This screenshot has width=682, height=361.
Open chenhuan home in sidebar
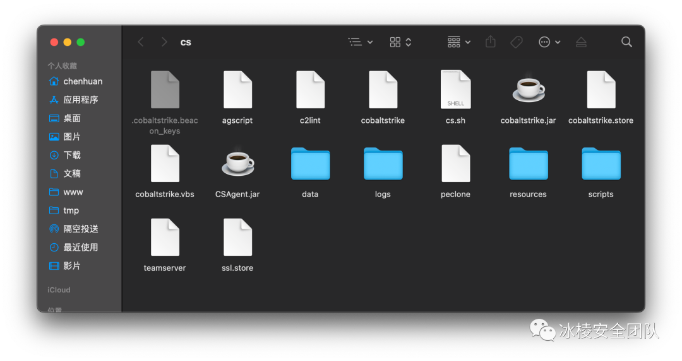pyautogui.click(x=76, y=81)
